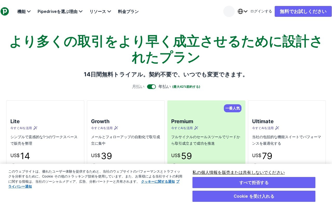Open the 料金プラン menu item
Image resolution: width=332 pixels, height=207 pixels.
pyautogui.click(x=128, y=11)
